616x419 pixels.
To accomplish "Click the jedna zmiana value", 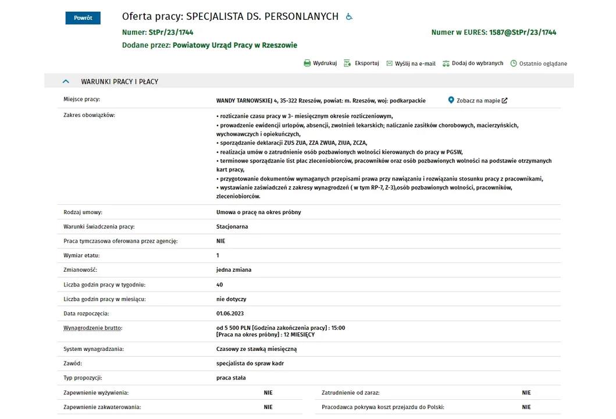I will coord(234,269).
